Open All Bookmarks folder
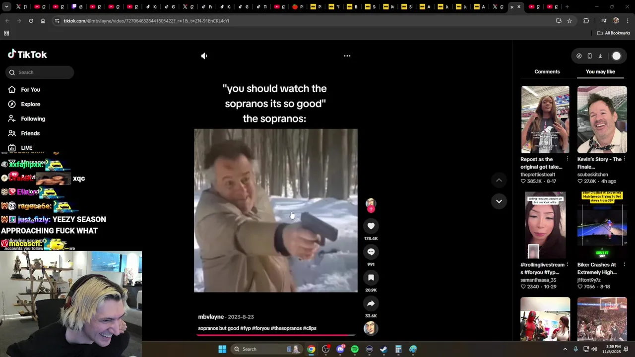The width and height of the screenshot is (635, 357). point(614,33)
